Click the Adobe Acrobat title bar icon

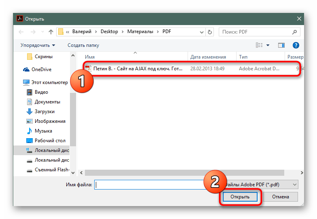click(19, 19)
